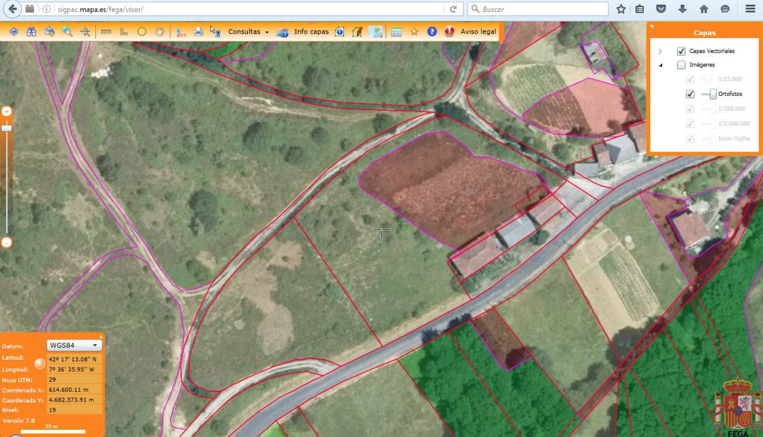The height and width of the screenshot is (437, 763).
Task: Select the hand pan tool
Action: (x=159, y=32)
